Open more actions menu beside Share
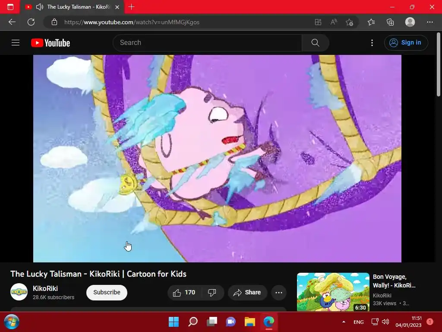This screenshot has width=442, height=332. tap(279, 293)
